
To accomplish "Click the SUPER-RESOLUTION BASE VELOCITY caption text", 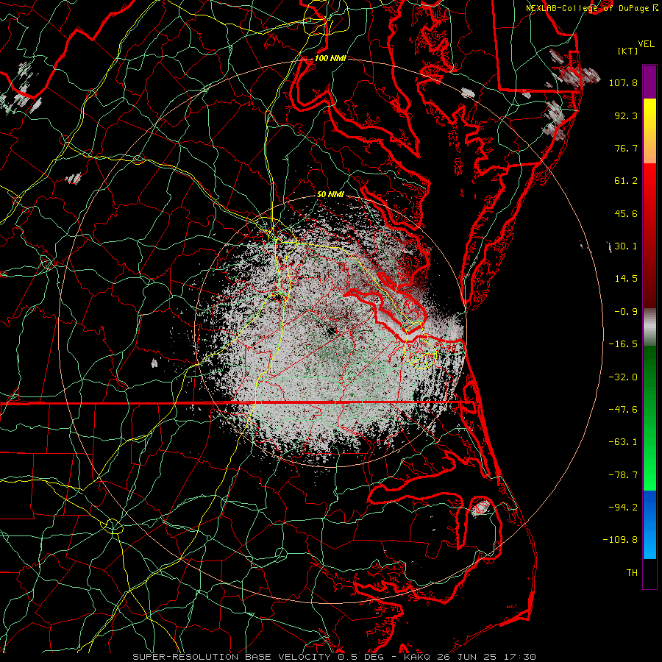I will (x=232, y=657).
